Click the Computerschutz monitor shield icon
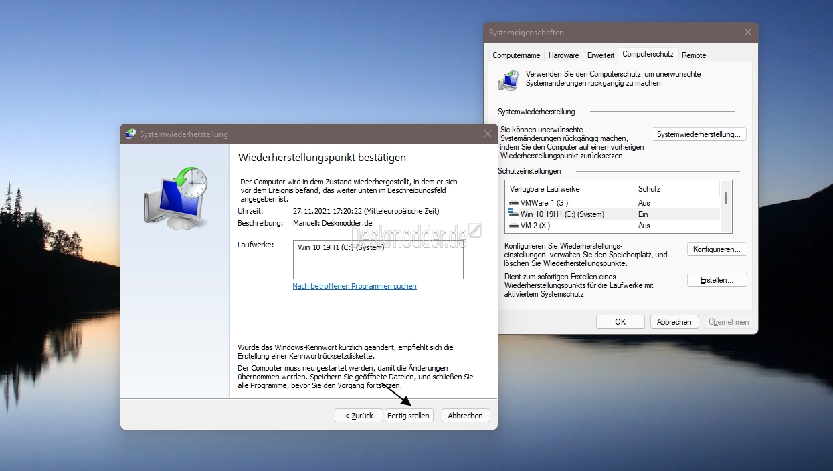Viewport: 833px width, 471px height. click(x=508, y=80)
